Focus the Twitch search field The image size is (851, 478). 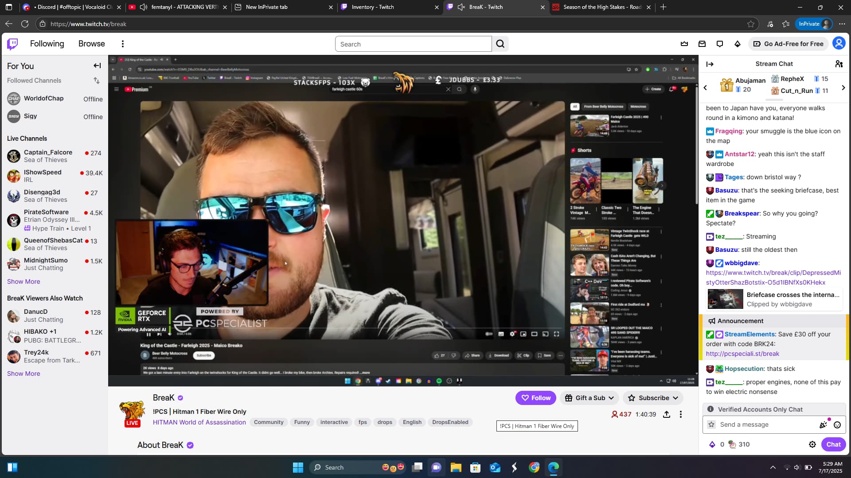(413, 44)
